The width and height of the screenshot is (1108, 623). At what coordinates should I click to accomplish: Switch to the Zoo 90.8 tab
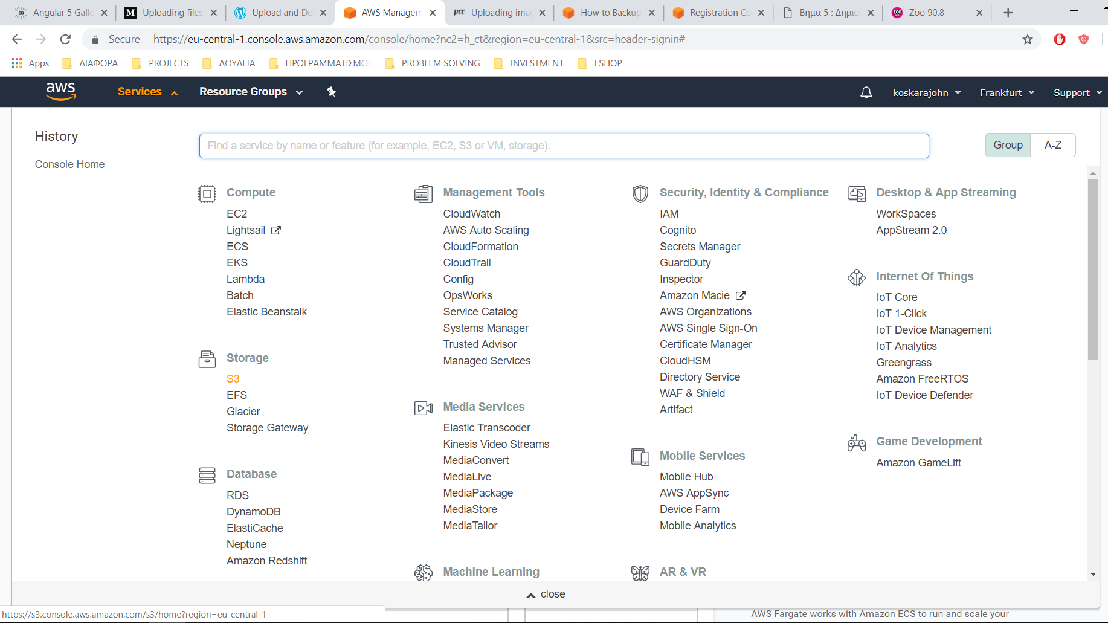click(x=938, y=13)
